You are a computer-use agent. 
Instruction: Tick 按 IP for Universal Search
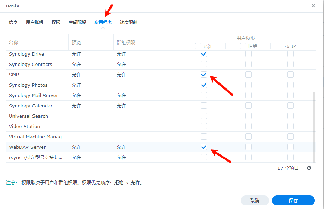click(290, 116)
